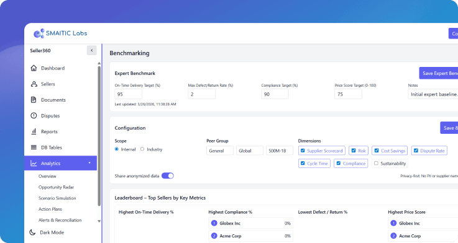The image size is (458, 243).
Task: Uncheck the Supplier Scorecard dimension
Action: coord(303,151)
